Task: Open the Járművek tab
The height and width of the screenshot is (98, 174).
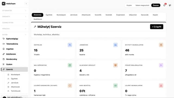Action: click(74, 15)
